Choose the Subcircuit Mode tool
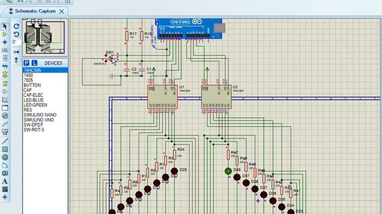The image size is (382, 214). [5, 74]
